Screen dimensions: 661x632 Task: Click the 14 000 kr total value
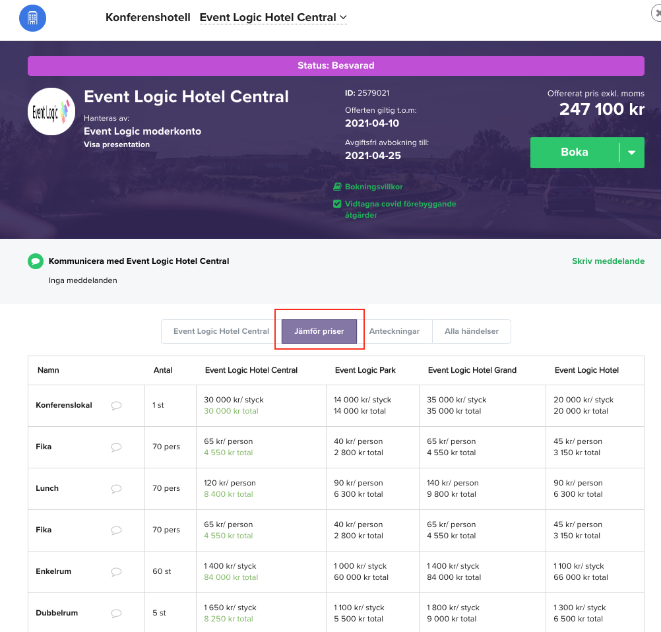(360, 411)
